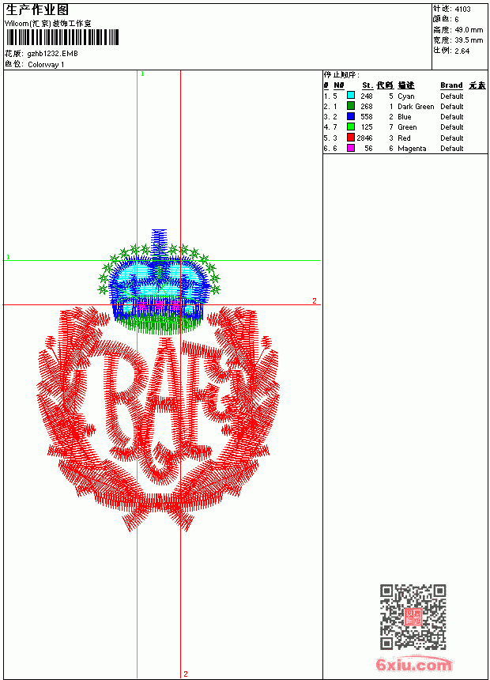Click the Colorway 1 label

click(46, 65)
